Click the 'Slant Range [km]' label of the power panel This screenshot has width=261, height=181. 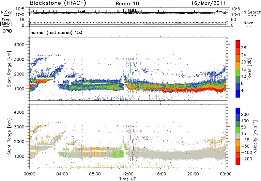9,69
